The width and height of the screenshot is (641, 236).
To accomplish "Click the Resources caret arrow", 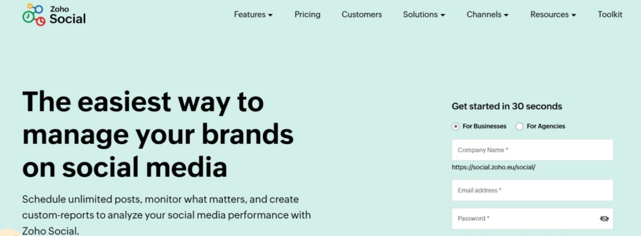I will point(573,16).
